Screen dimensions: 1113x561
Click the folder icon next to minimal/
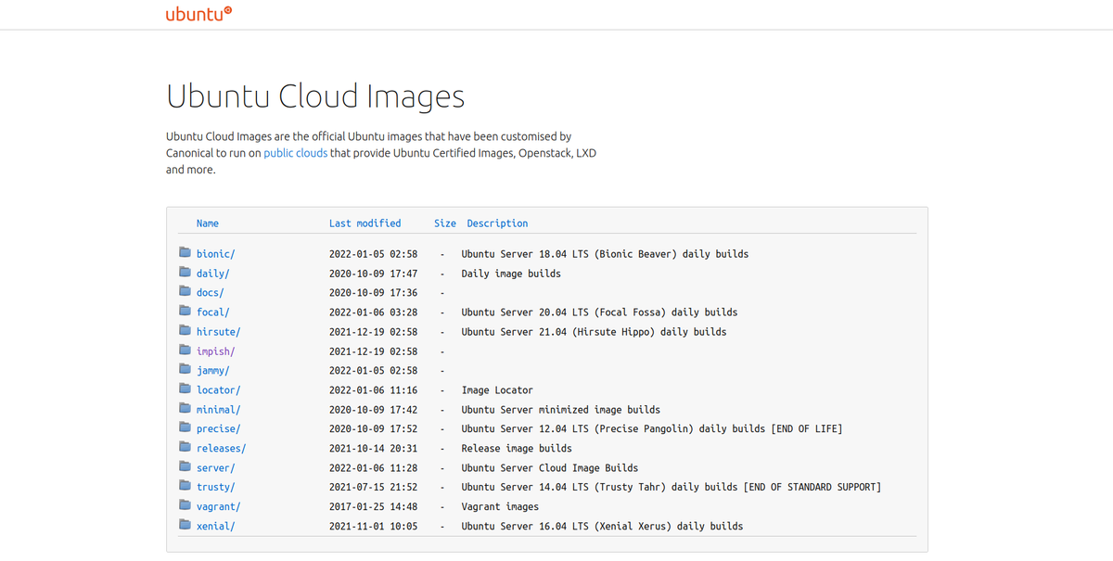185,409
